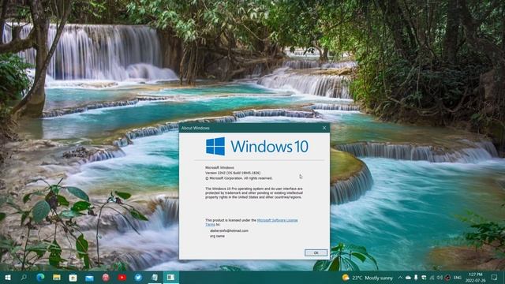Open the network status tray icon
This screenshot has height=284, width=505.
pyautogui.click(x=432, y=278)
